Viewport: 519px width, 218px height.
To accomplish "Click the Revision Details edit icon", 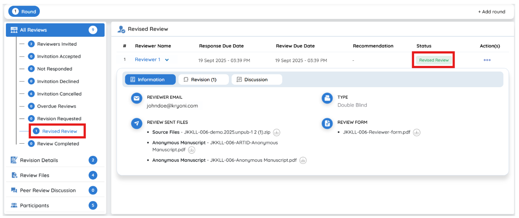I will (14, 160).
